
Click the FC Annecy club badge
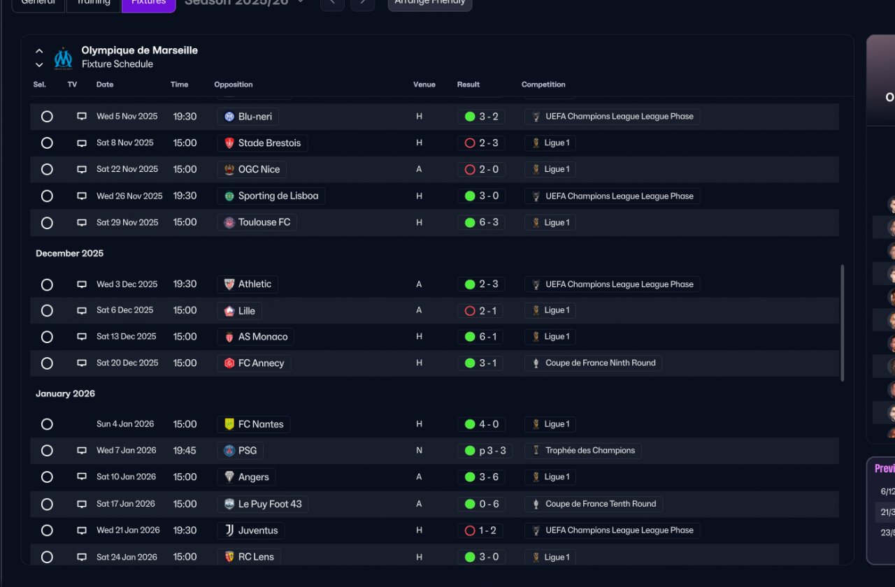[x=229, y=363]
